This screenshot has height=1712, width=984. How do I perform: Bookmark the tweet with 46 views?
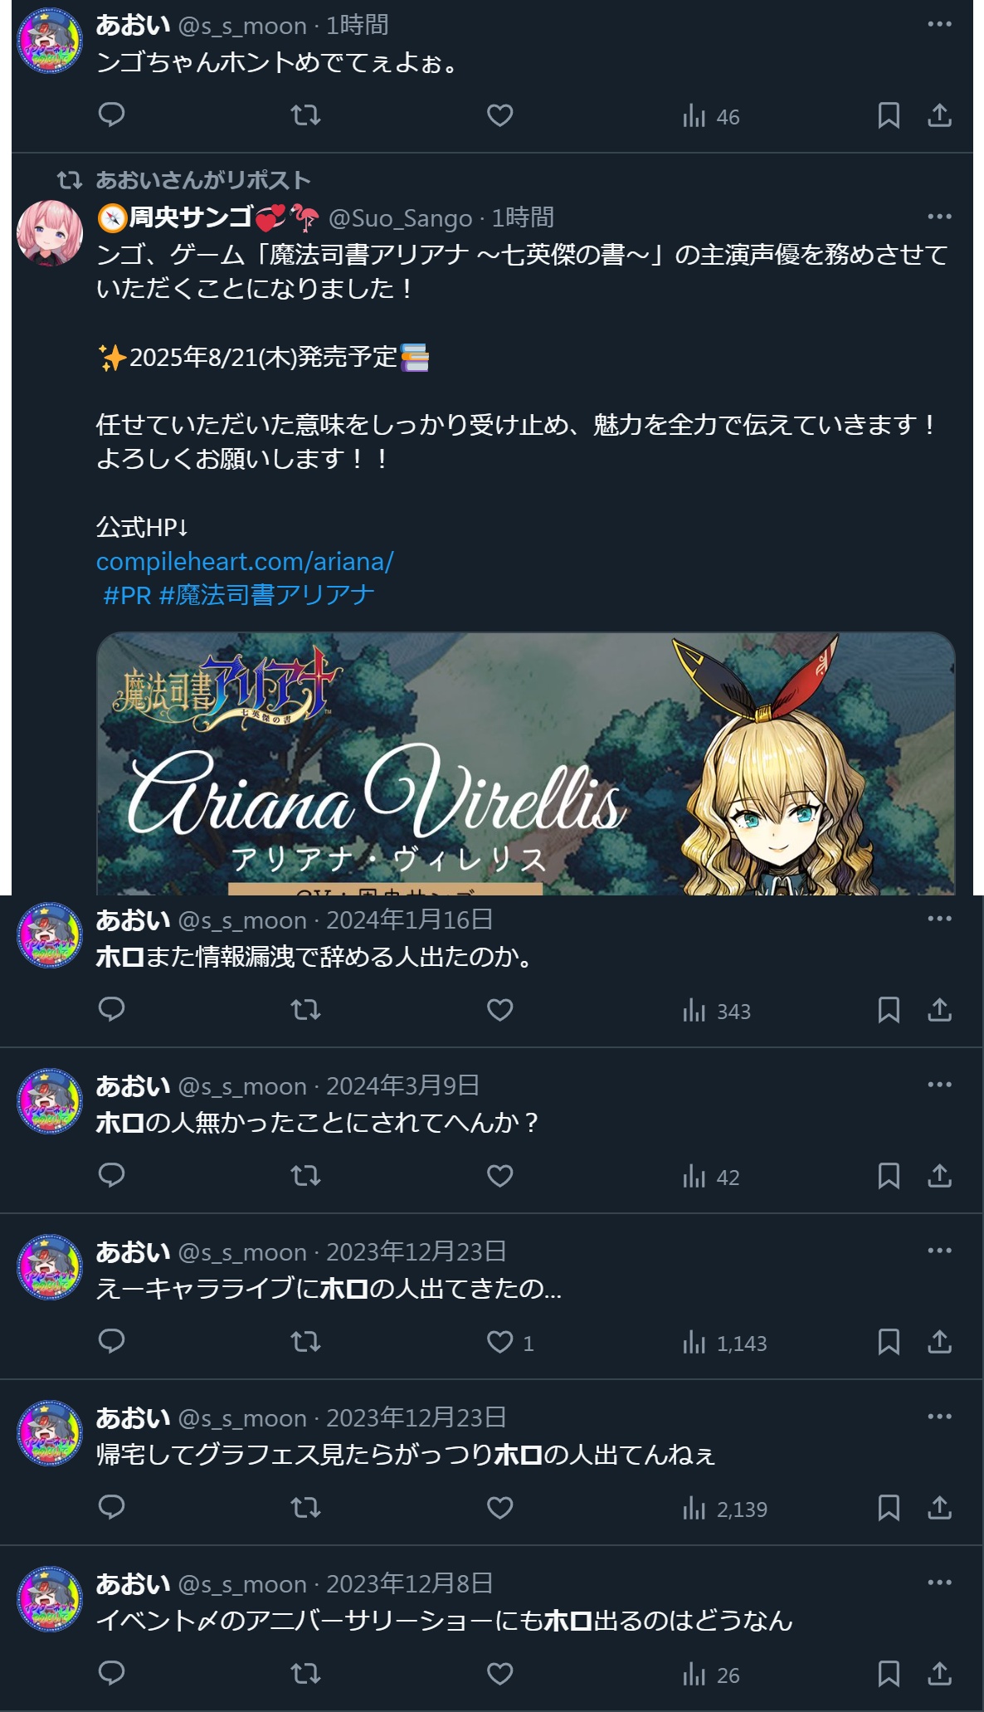(889, 115)
